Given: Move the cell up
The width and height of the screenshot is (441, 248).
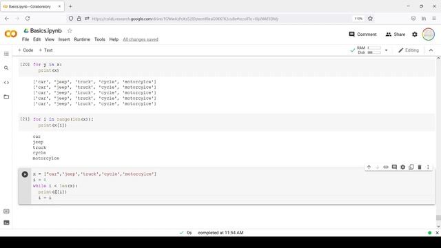Looking at the screenshot, I should pos(369,167).
